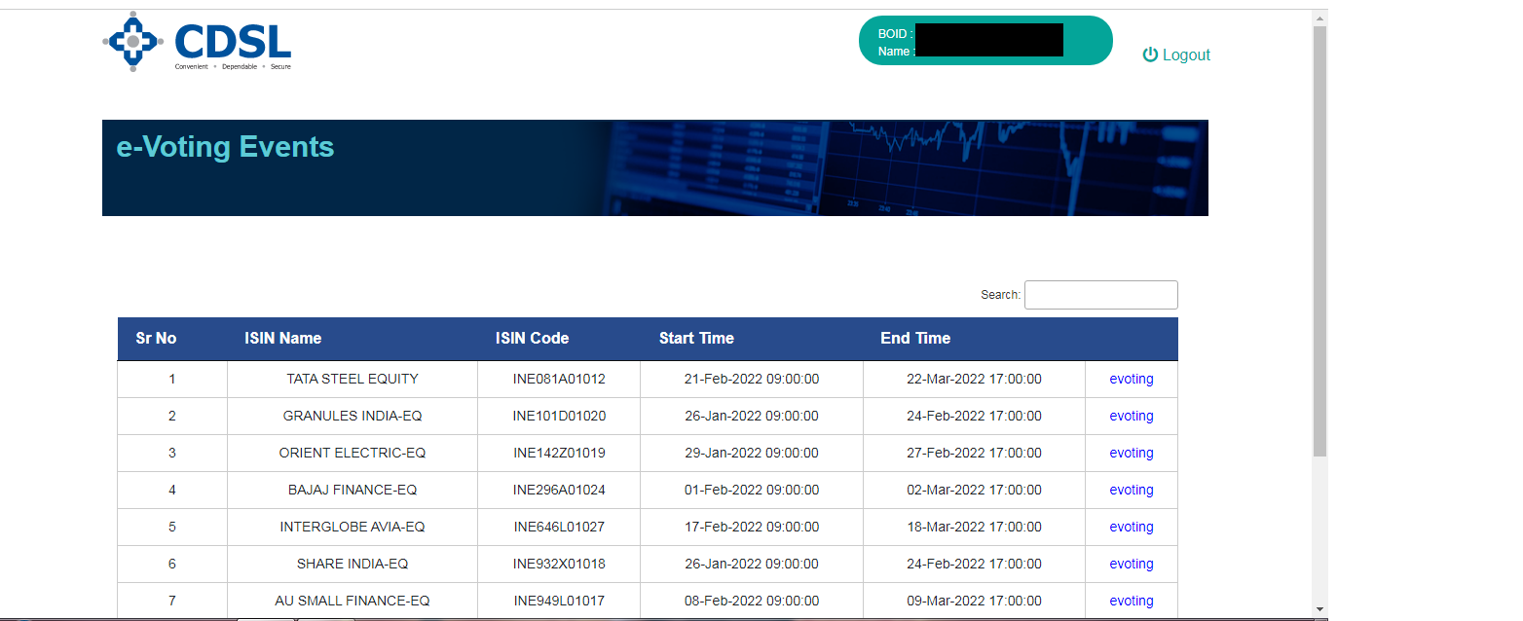Focus the Search input field
1523x621 pixels.
(1101, 295)
